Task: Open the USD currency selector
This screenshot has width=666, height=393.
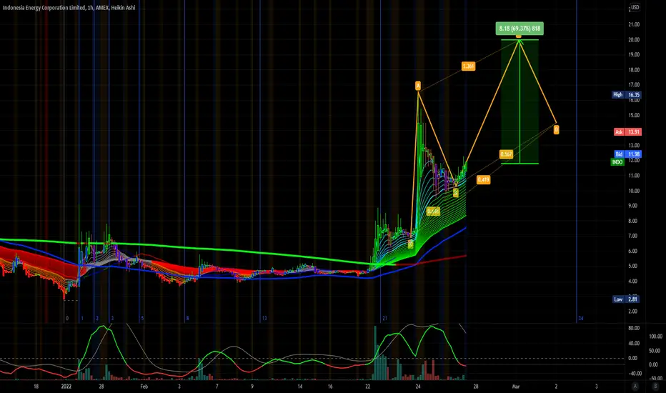Action: [x=635, y=7]
